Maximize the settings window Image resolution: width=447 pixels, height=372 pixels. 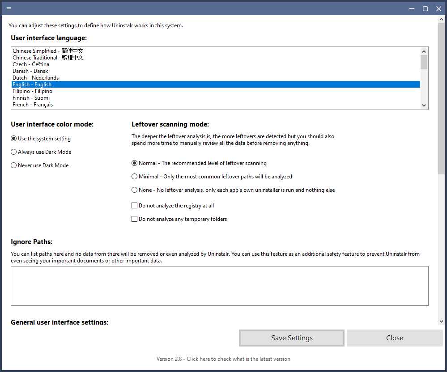[425, 8]
